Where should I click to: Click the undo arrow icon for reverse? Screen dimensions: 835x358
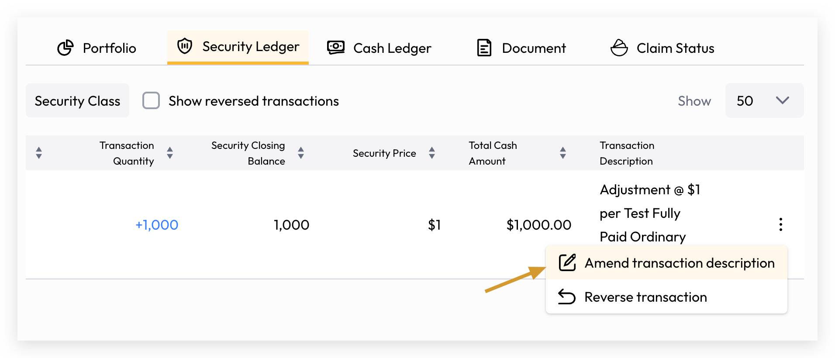tap(567, 297)
